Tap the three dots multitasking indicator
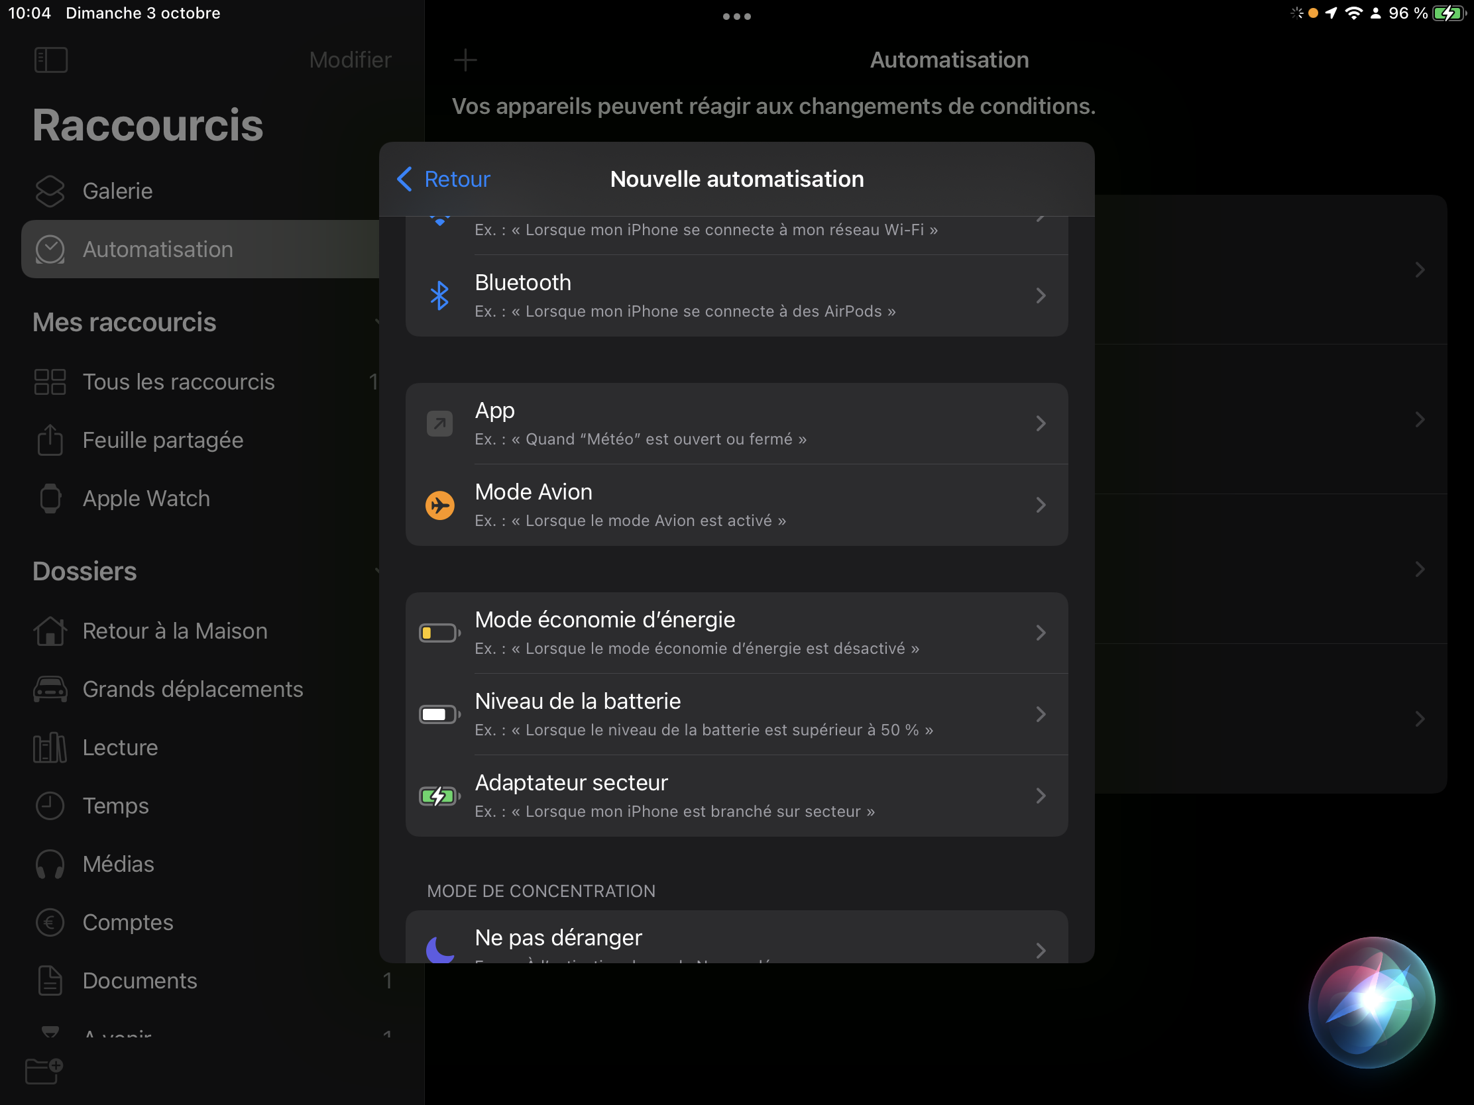The image size is (1474, 1105). 736,17
